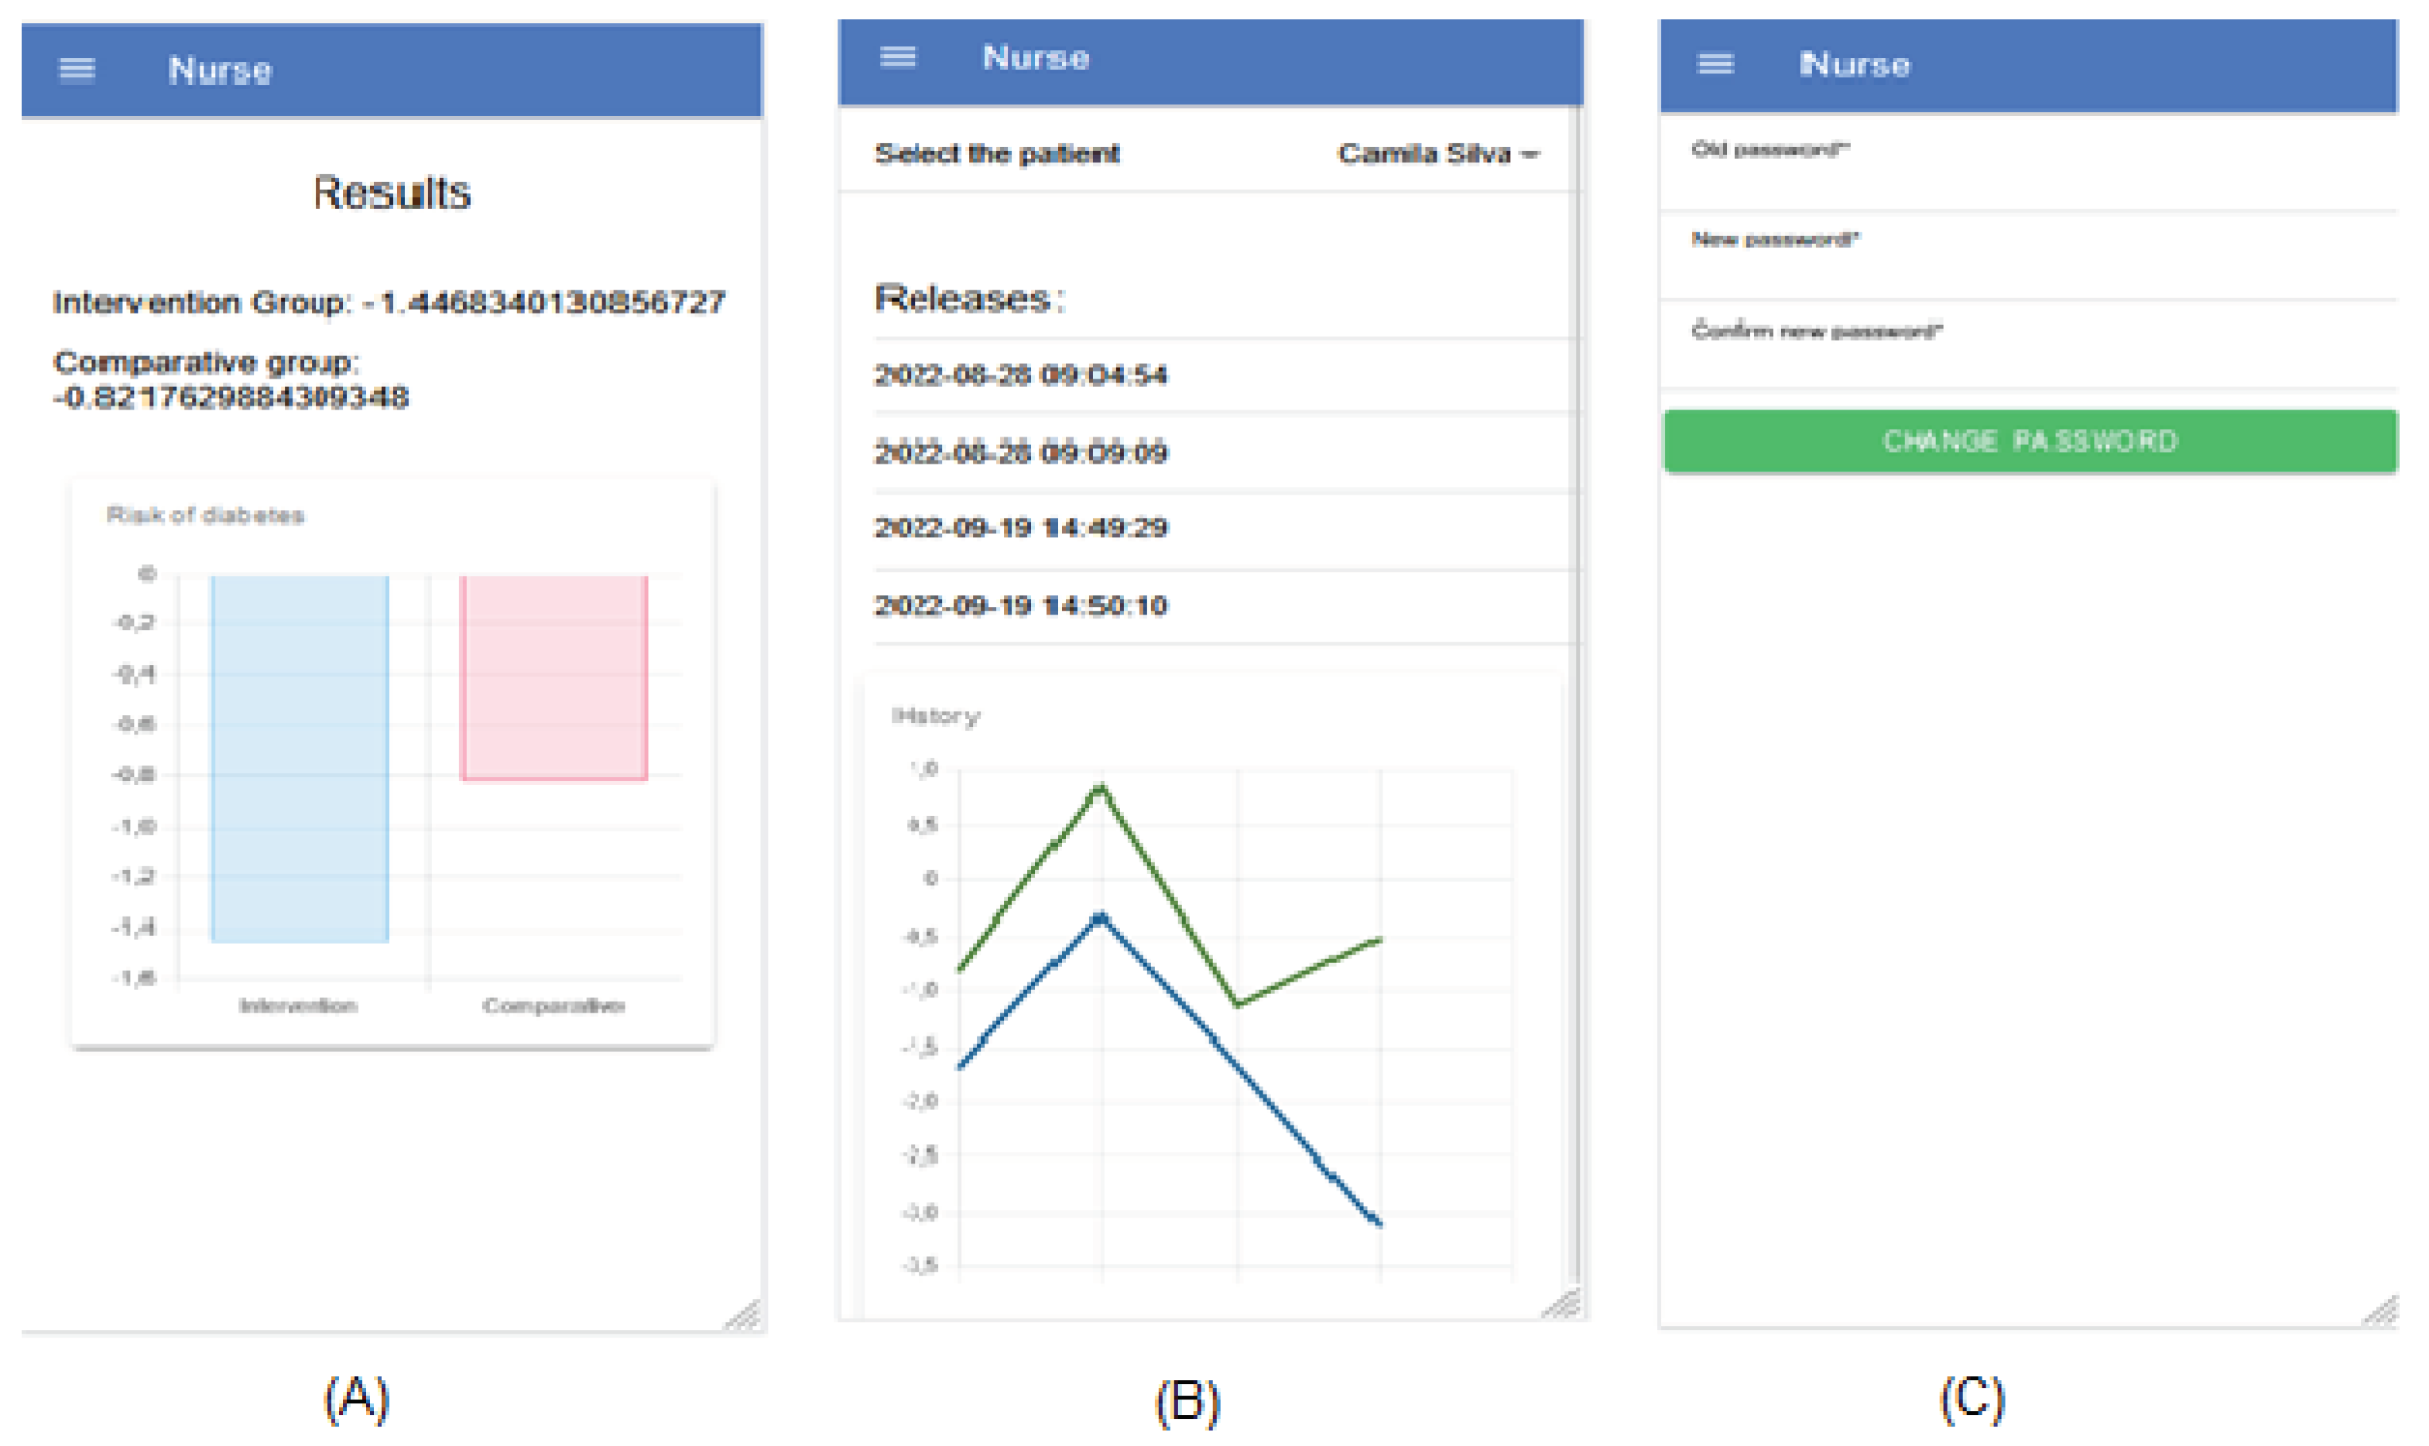Click Select the patient label
Screen dimensions: 2429x1446
coord(997,154)
